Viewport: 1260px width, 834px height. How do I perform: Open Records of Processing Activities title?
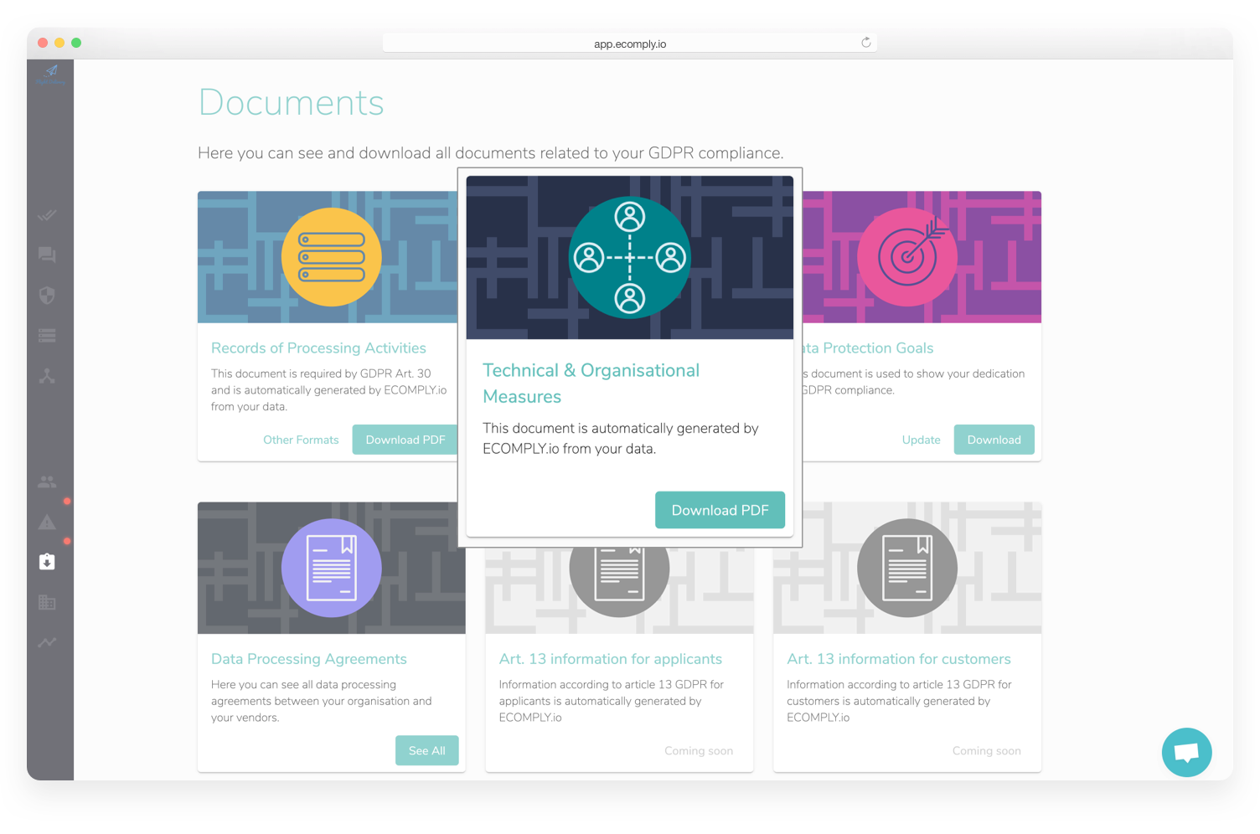click(x=318, y=347)
